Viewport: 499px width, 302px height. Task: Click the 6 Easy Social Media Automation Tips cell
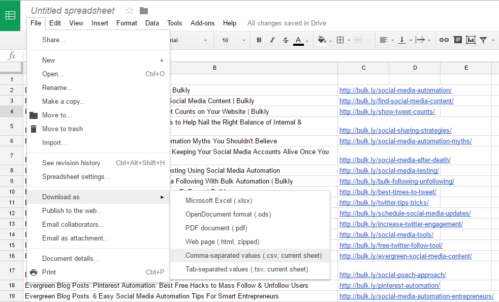215,296
